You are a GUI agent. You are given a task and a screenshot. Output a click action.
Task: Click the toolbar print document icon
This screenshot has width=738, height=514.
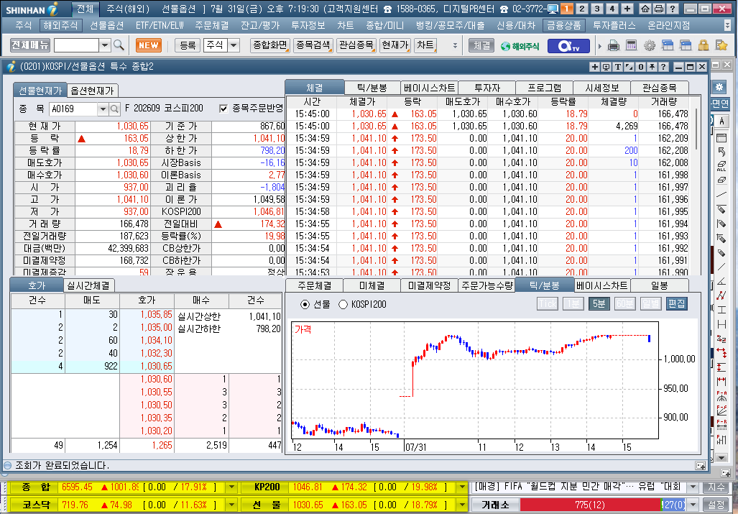(x=613, y=46)
